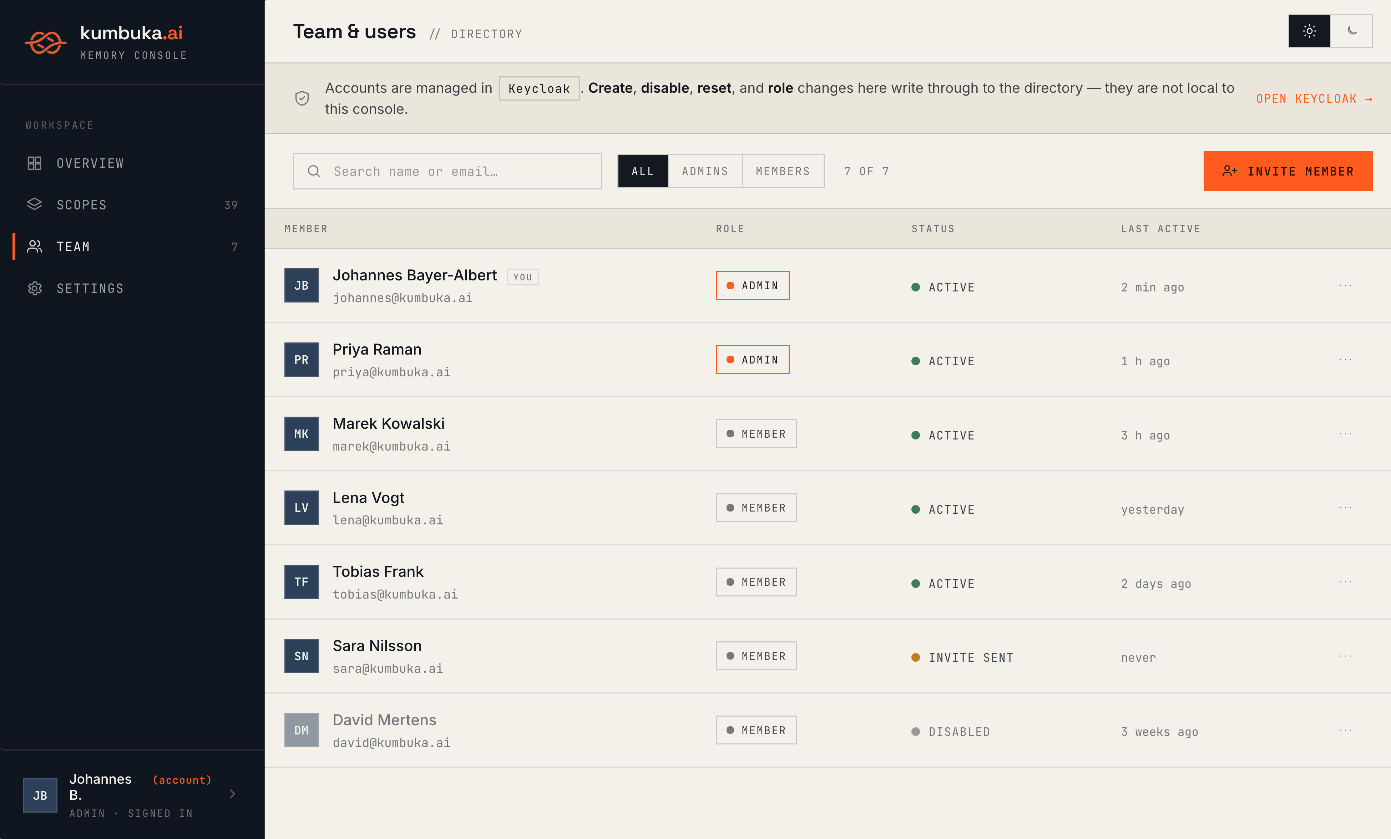Click 'yesterday' in the Lena Vogt row

pyautogui.click(x=1152, y=509)
